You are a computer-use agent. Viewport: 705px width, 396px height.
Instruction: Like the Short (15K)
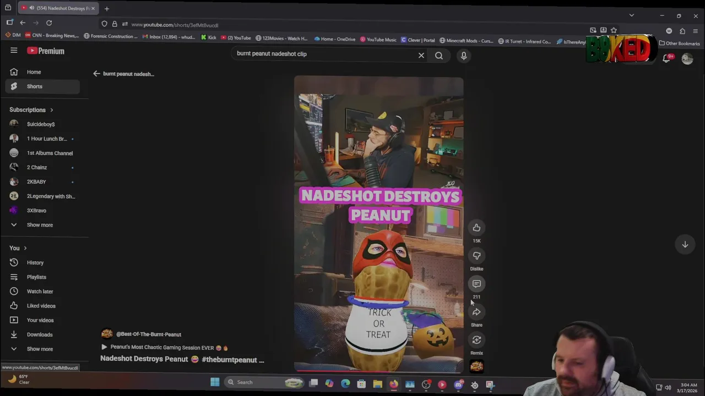(476, 228)
